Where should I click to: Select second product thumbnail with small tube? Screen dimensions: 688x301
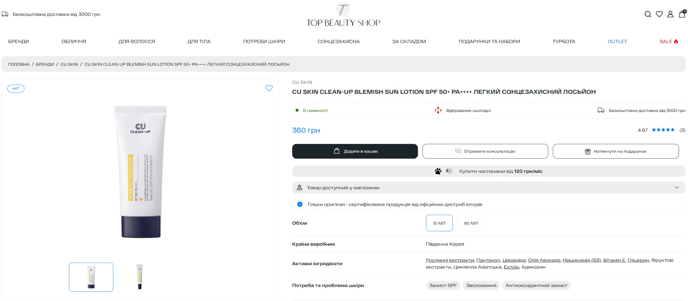(x=140, y=277)
